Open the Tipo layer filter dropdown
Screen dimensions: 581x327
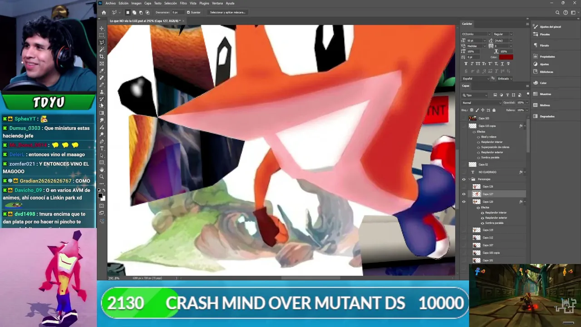point(475,95)
